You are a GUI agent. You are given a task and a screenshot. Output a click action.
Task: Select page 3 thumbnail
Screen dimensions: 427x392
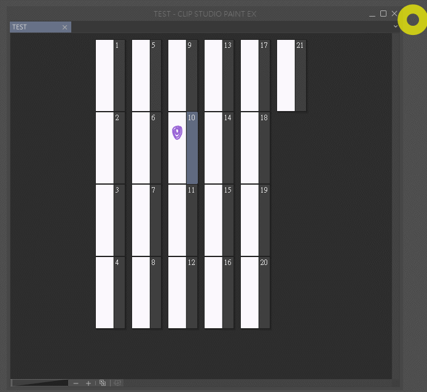coord(104,220)
